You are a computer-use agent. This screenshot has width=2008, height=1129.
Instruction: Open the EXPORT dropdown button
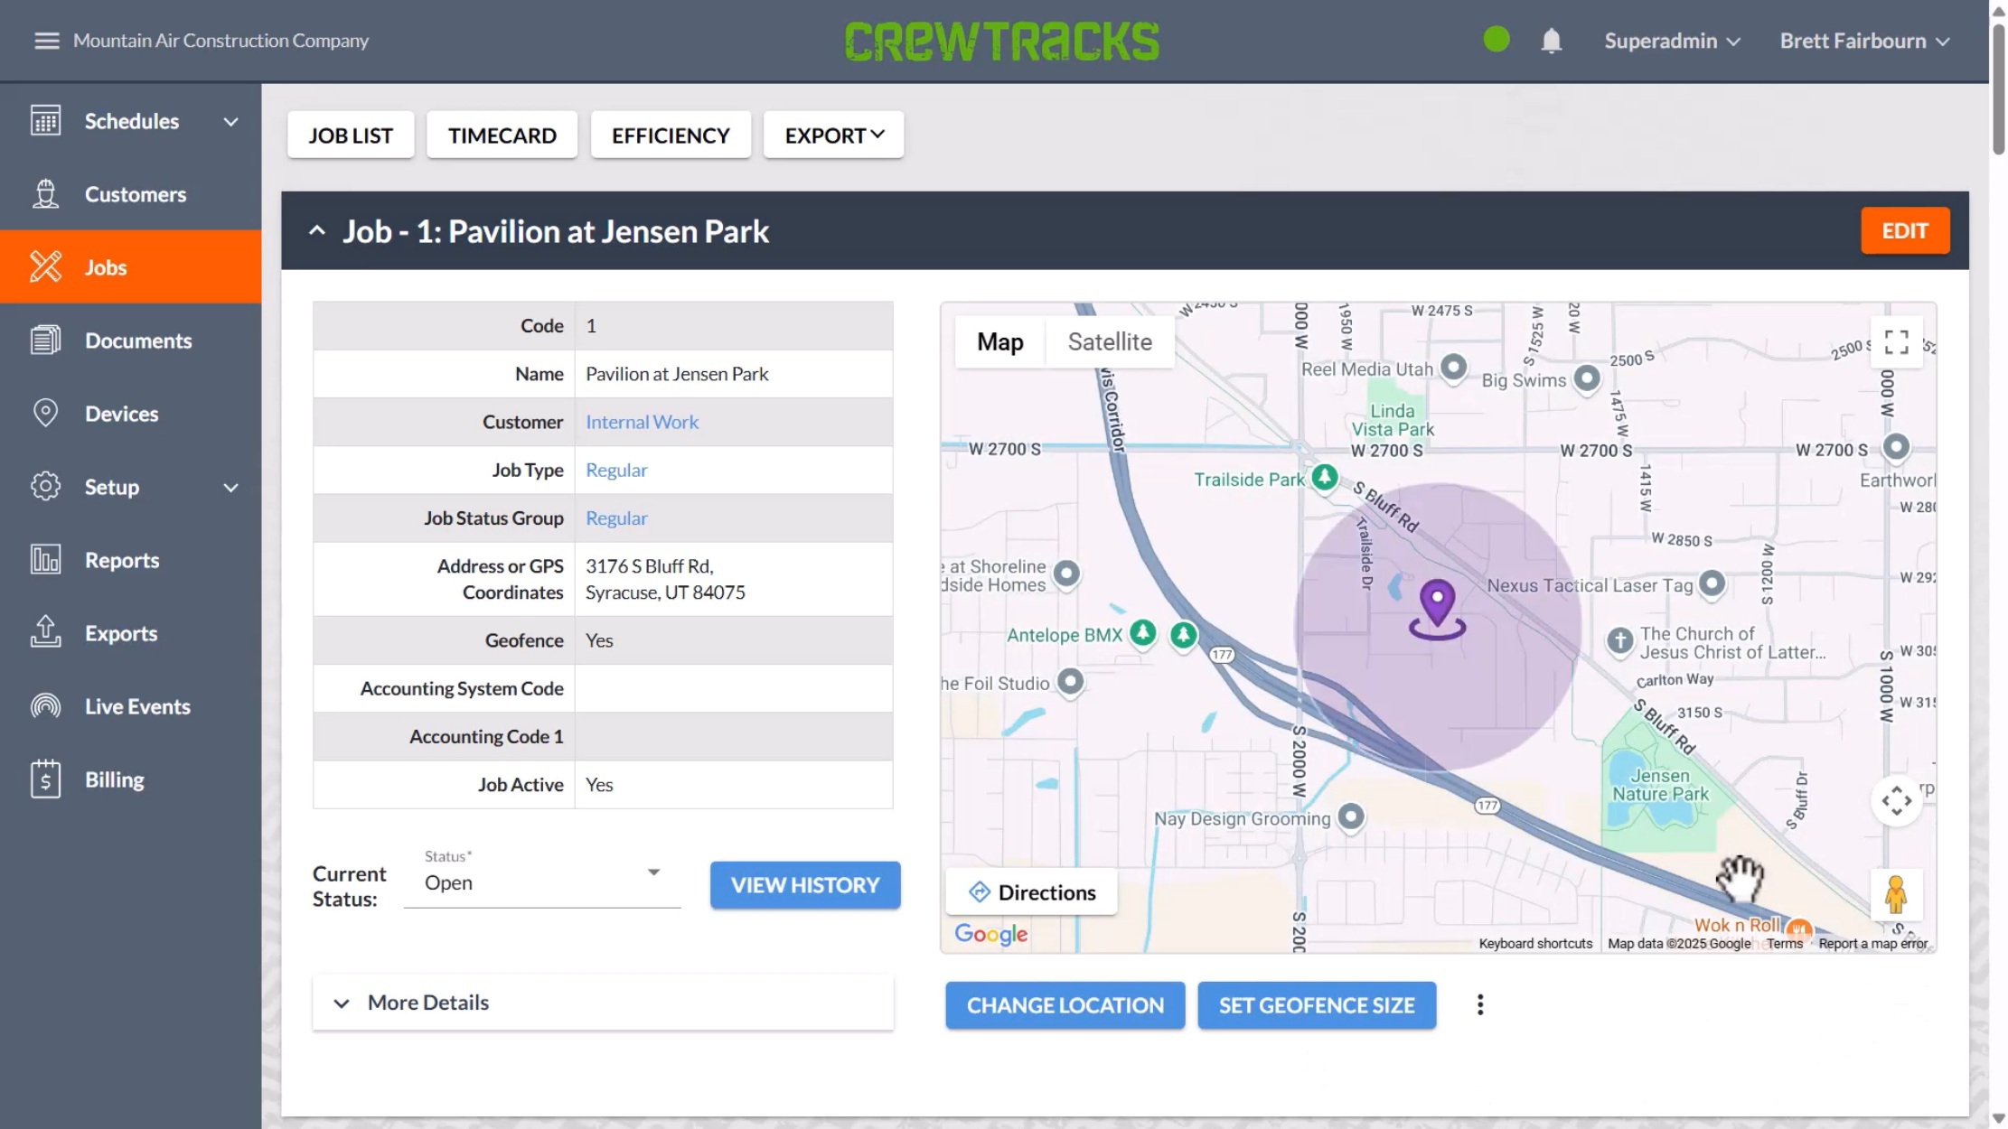833,135
